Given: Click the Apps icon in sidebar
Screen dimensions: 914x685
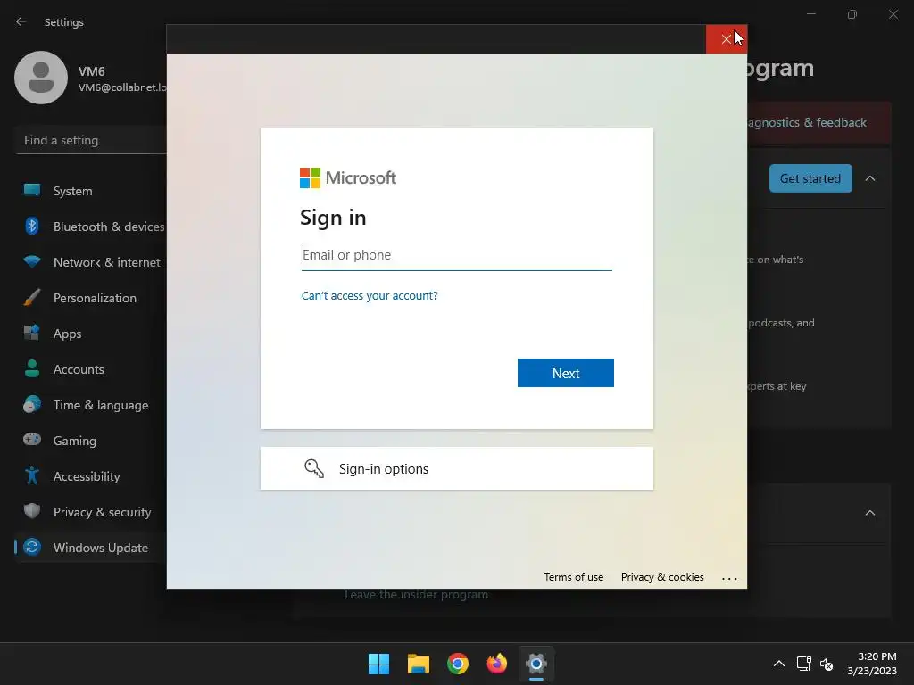Looking at the screenshot, I should [x=32, y=333].
